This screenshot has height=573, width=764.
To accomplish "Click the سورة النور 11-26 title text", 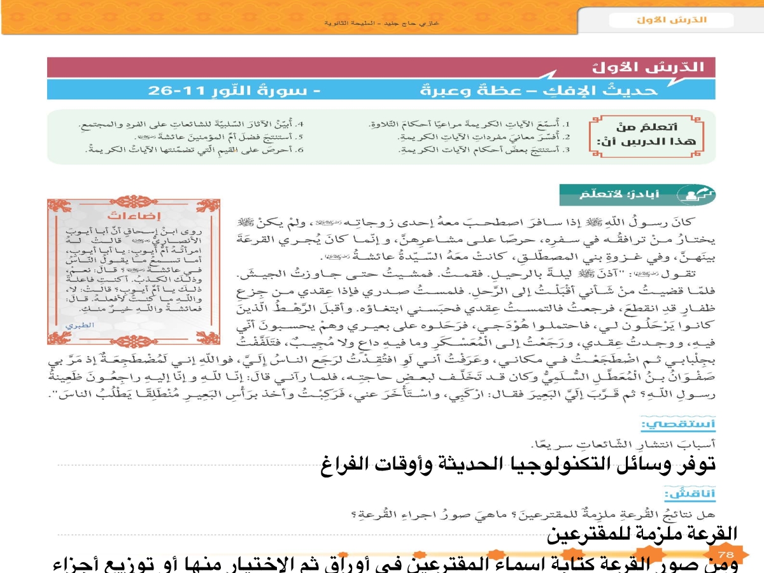I will (x=234, y=90).
